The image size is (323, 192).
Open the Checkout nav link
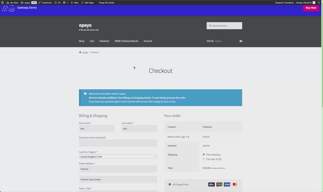104,41
